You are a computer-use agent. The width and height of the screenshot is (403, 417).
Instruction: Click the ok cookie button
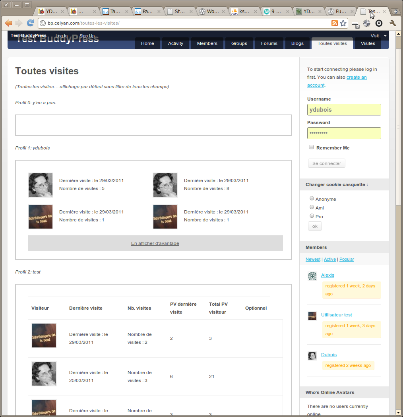(x=315, y=226)
